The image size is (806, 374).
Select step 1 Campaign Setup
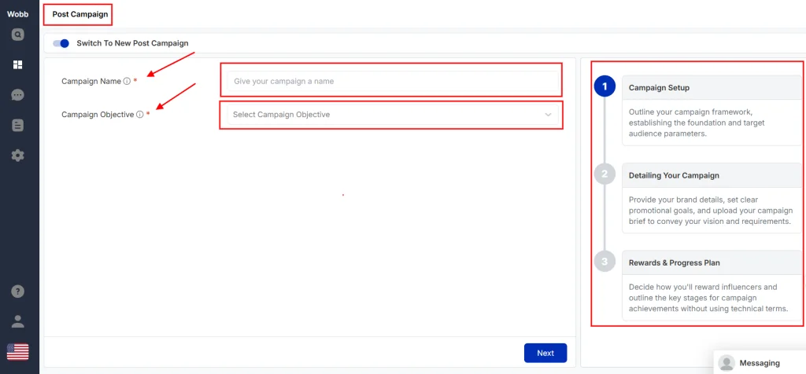604,87
